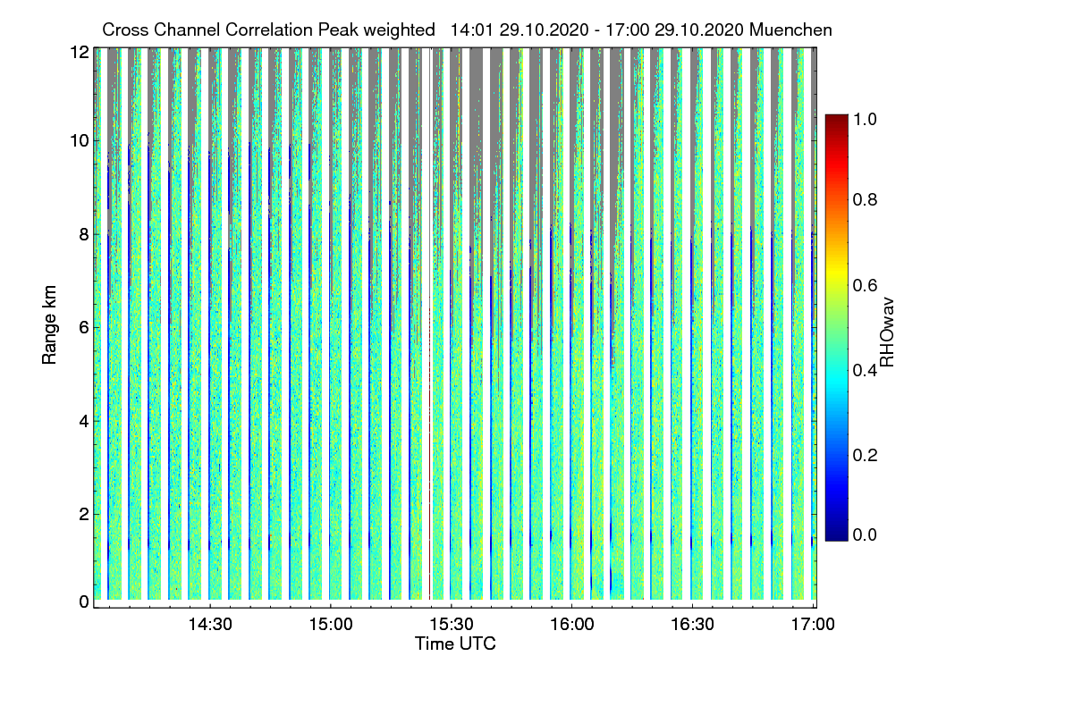
Task: Click the date range '14:01 29.10.2020 - 17:00 29.10.2020' in title
Action: click(x=598, y=30)
